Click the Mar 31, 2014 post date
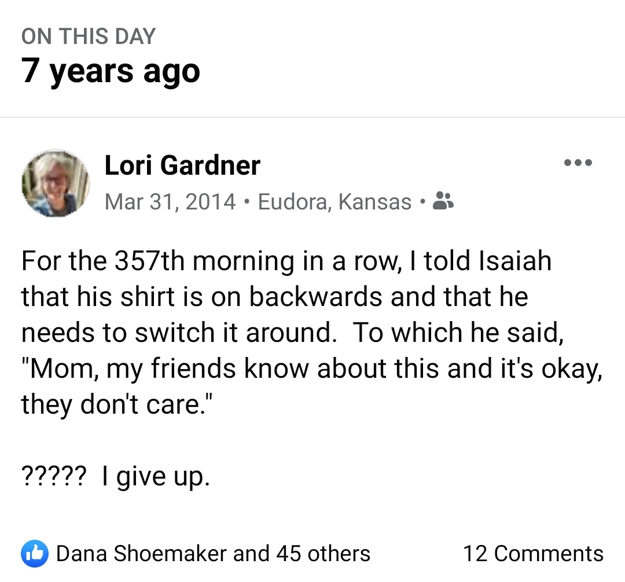Screen dimensions: 625x582 point(170,201)
